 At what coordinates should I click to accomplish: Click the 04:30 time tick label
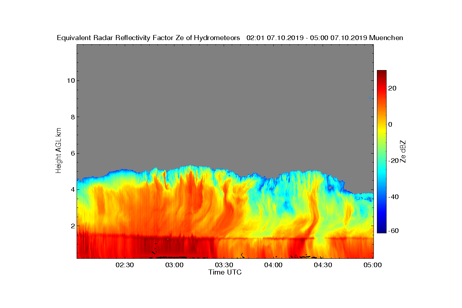click(323, 265)
